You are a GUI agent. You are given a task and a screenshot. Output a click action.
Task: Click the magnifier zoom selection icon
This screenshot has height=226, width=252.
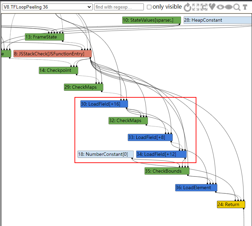point(237,7)
